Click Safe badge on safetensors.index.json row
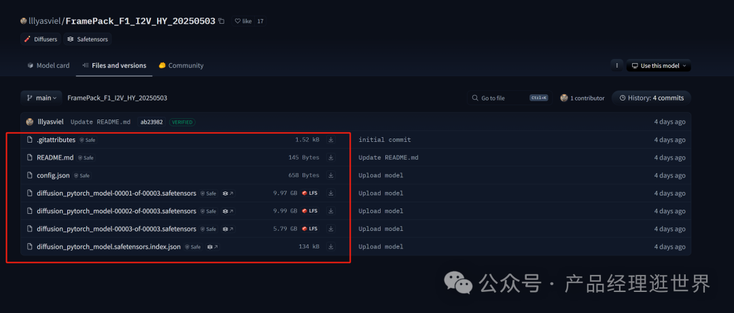The image size is (734, 313). [x=193, y=246]
